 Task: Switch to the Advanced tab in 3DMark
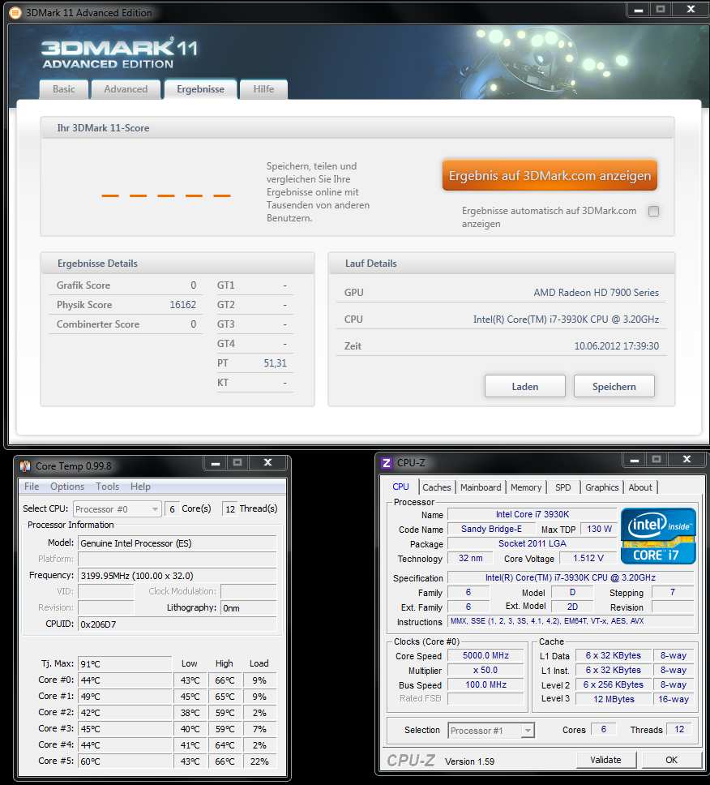tap(126, 89)
